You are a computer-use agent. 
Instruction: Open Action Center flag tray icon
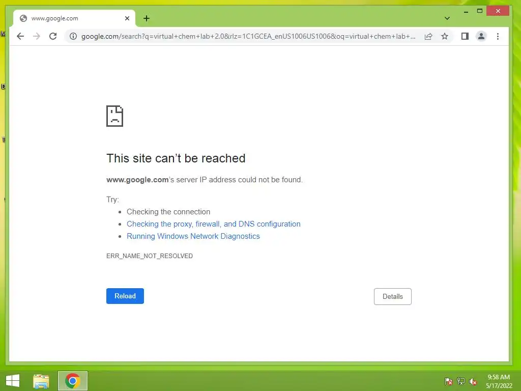coord(449,381)
